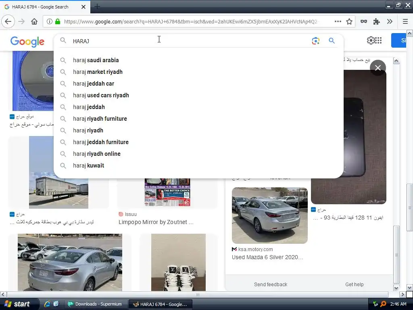
Task: Click inside the HARAJ search field
Action: click(190, 41)
